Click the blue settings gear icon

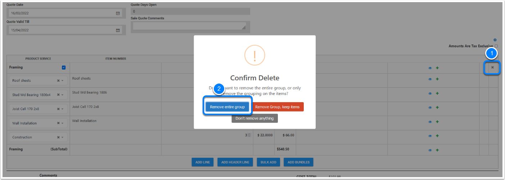point(495,40)
